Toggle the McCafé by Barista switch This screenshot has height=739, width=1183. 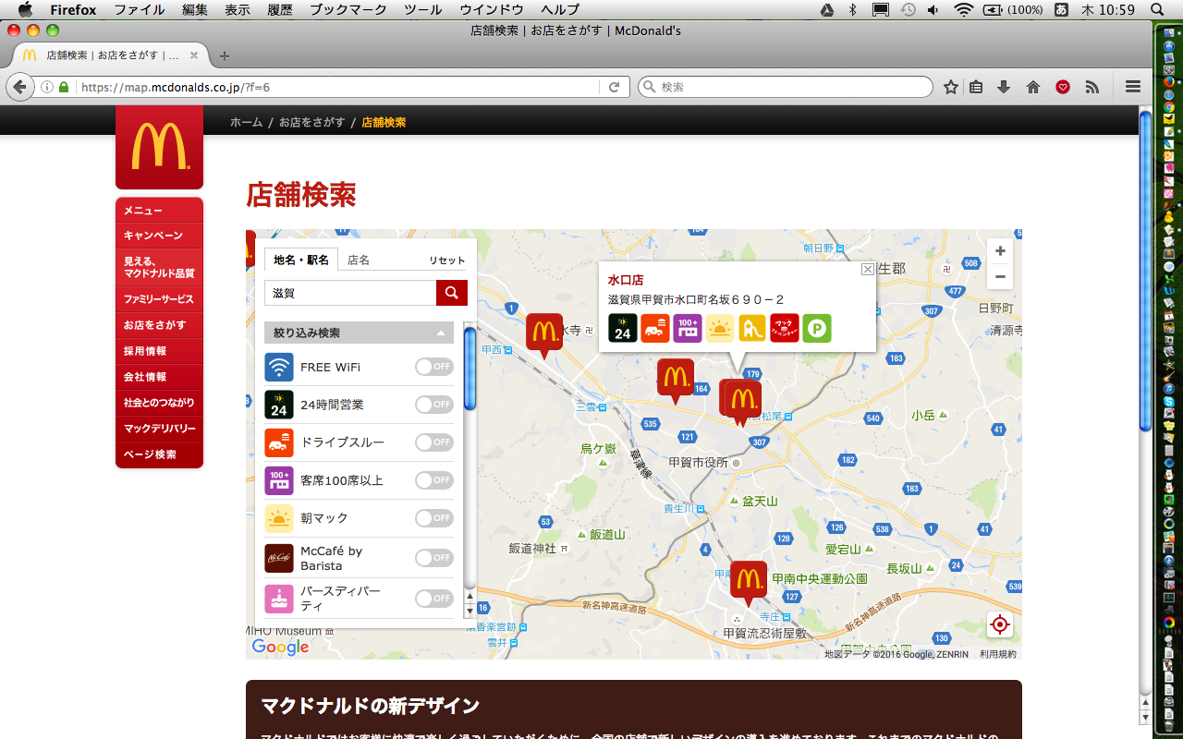click(x=434, y=558)
